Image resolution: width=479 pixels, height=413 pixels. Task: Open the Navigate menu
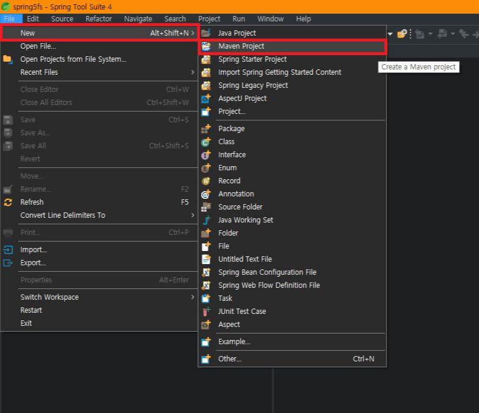[x=138, y=18]
